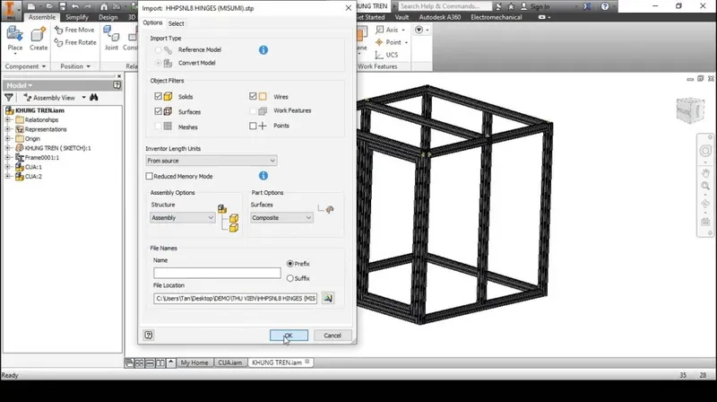Click the File Location path field
Screen dimensions: 717x402
pos(236,299)
